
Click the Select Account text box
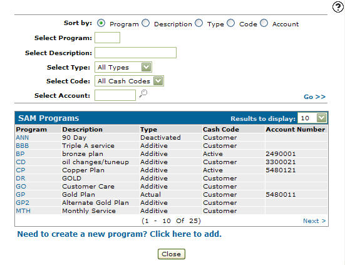(115, 95)
